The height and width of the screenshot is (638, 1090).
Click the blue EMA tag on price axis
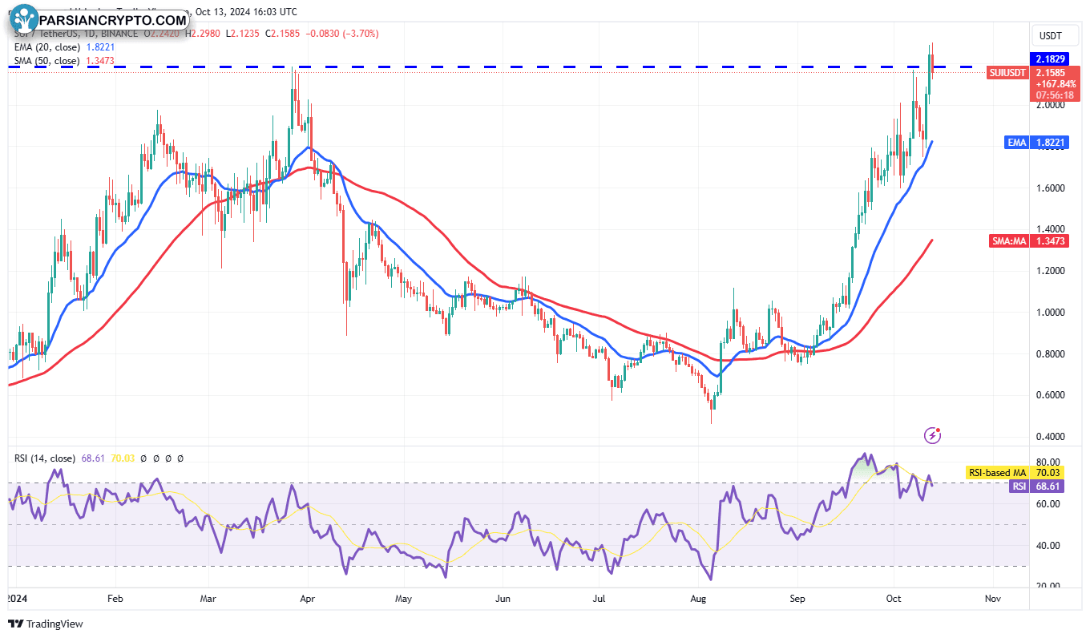(1017, 142)
